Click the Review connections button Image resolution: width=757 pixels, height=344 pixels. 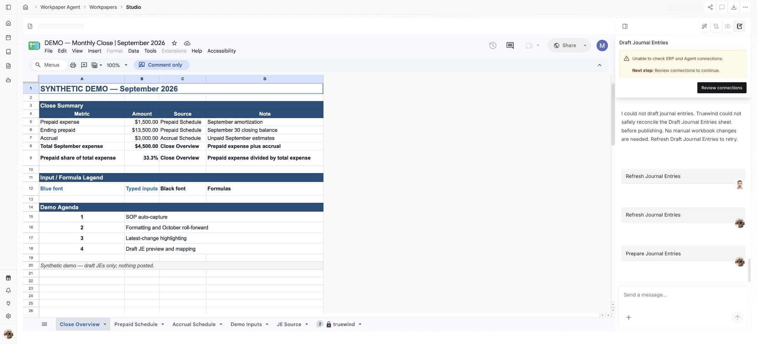[x=722, y=88]
